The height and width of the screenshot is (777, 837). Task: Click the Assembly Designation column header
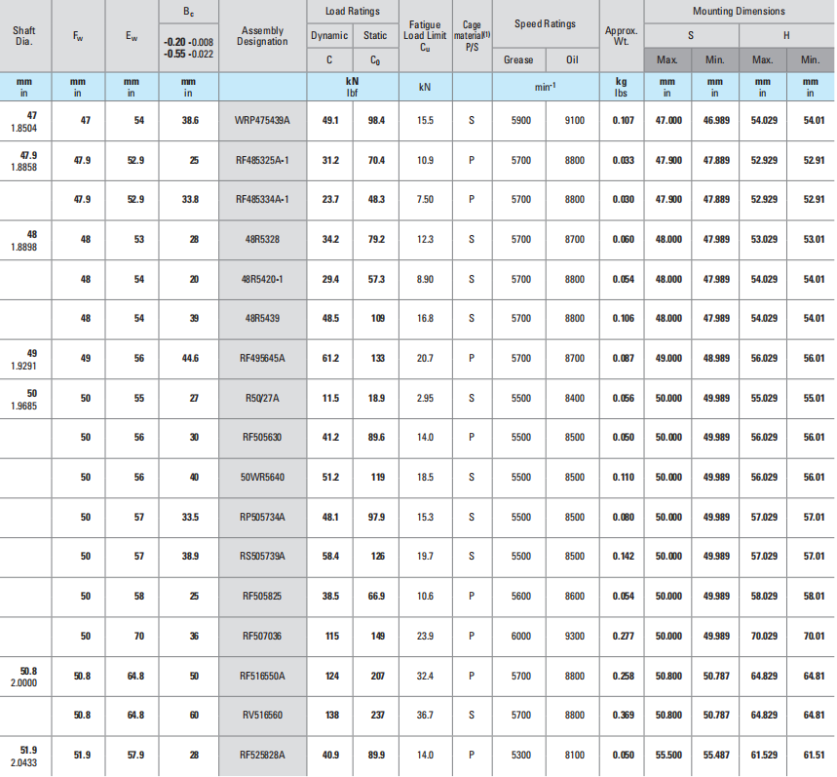[x=262, y=36]
